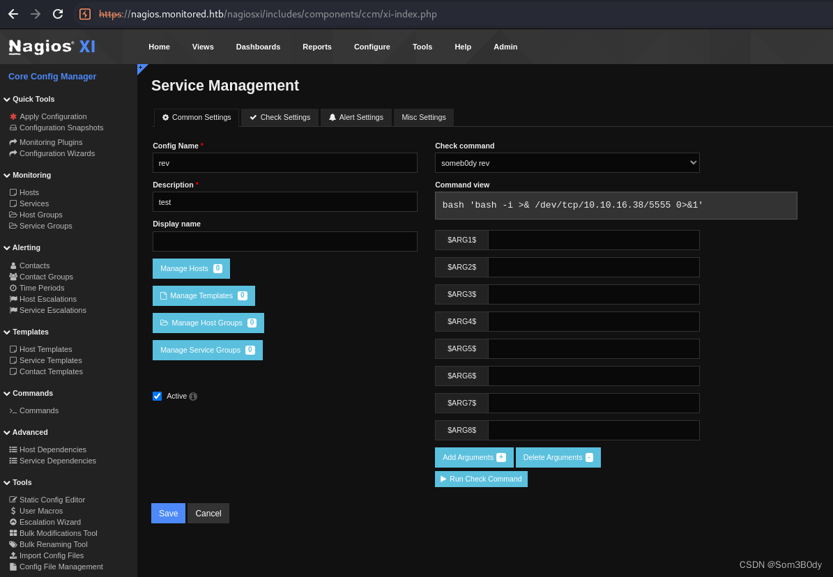Click the Nagios XI logo
833x577 pixels.
point(52,47)
